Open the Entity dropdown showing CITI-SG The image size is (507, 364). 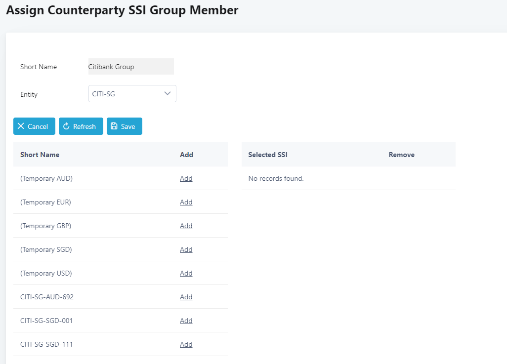[132, 93]
